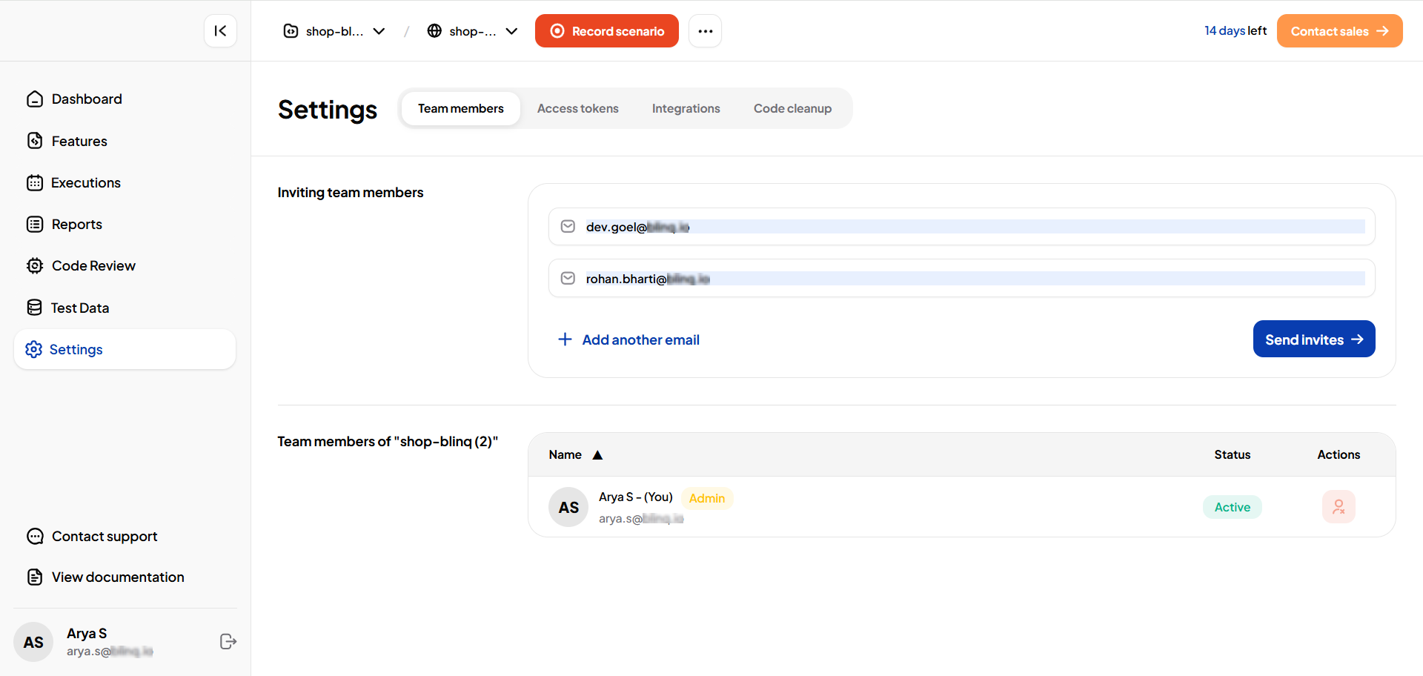Open Dashboard from the sidebar
This screenshot has height=676, width=1423.
pyautogui.click(x=86, y=99)
